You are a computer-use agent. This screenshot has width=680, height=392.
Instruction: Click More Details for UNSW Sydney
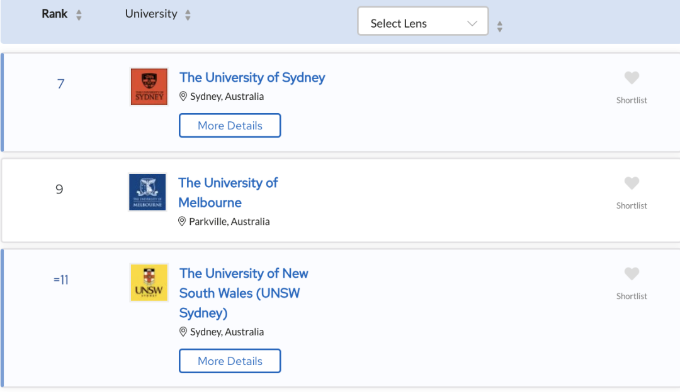click(x=230, y=361)
